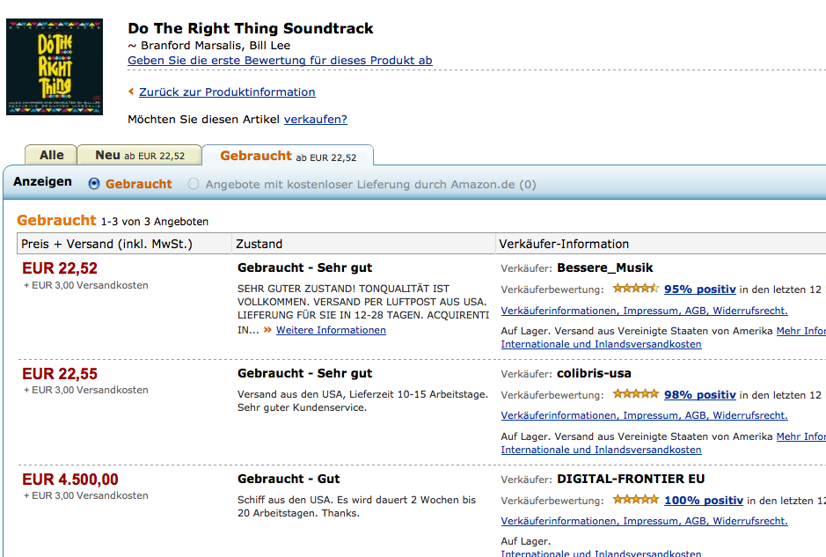Screen dimensions: 826x557
Task: Click the double-arrow before Weitere Informationen
Action: click(x=267, y=330)
